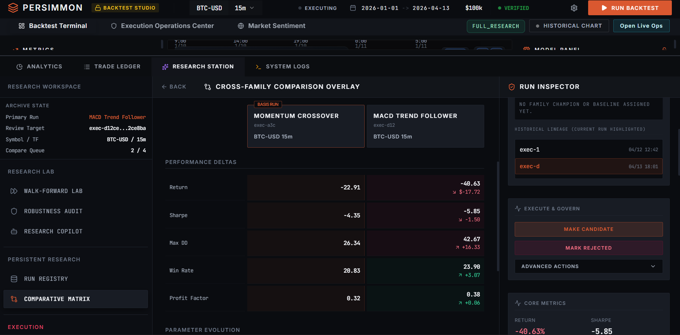Select the MACD Trend Follower run card
Image resolution: width=680 pixels, height=335 pixels.
[x=425, y=126]
